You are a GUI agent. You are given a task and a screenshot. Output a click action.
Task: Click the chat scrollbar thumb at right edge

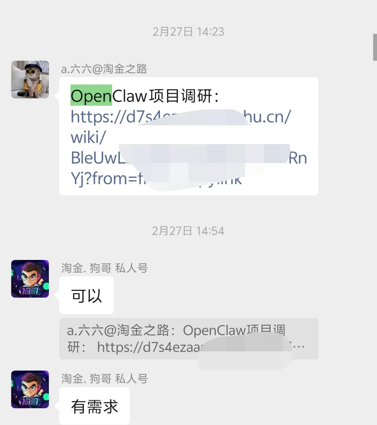(x=375, y=47)
